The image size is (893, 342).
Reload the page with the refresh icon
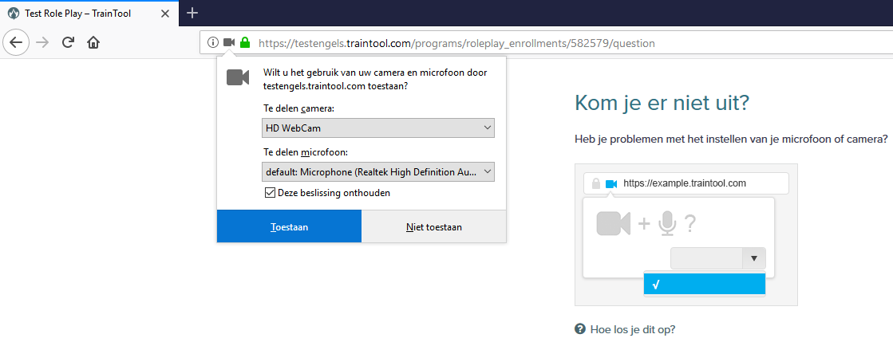(68, 42)
